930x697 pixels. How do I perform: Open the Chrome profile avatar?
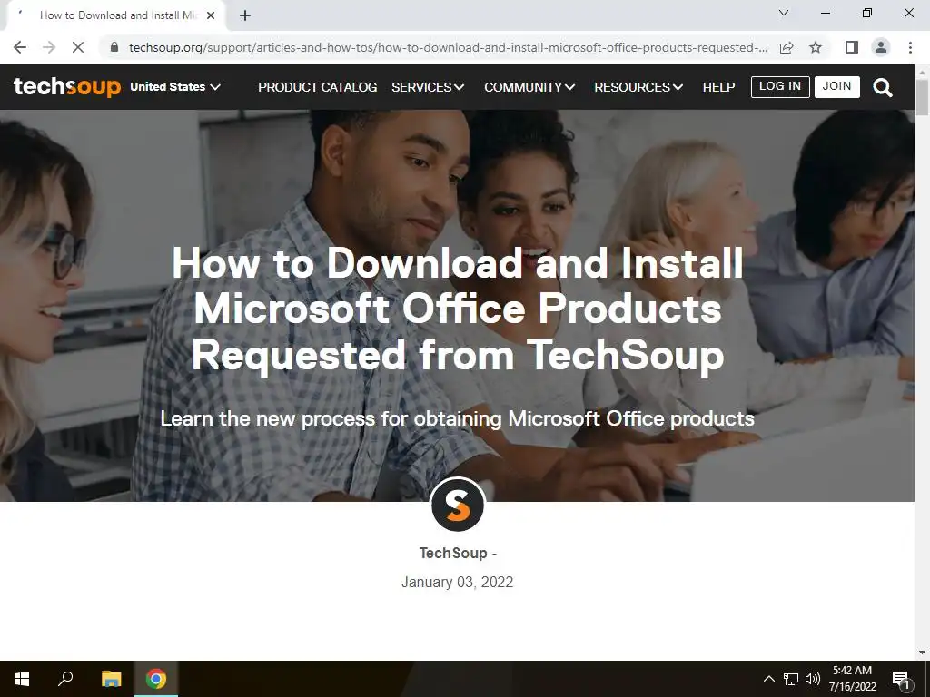[881, 47]
